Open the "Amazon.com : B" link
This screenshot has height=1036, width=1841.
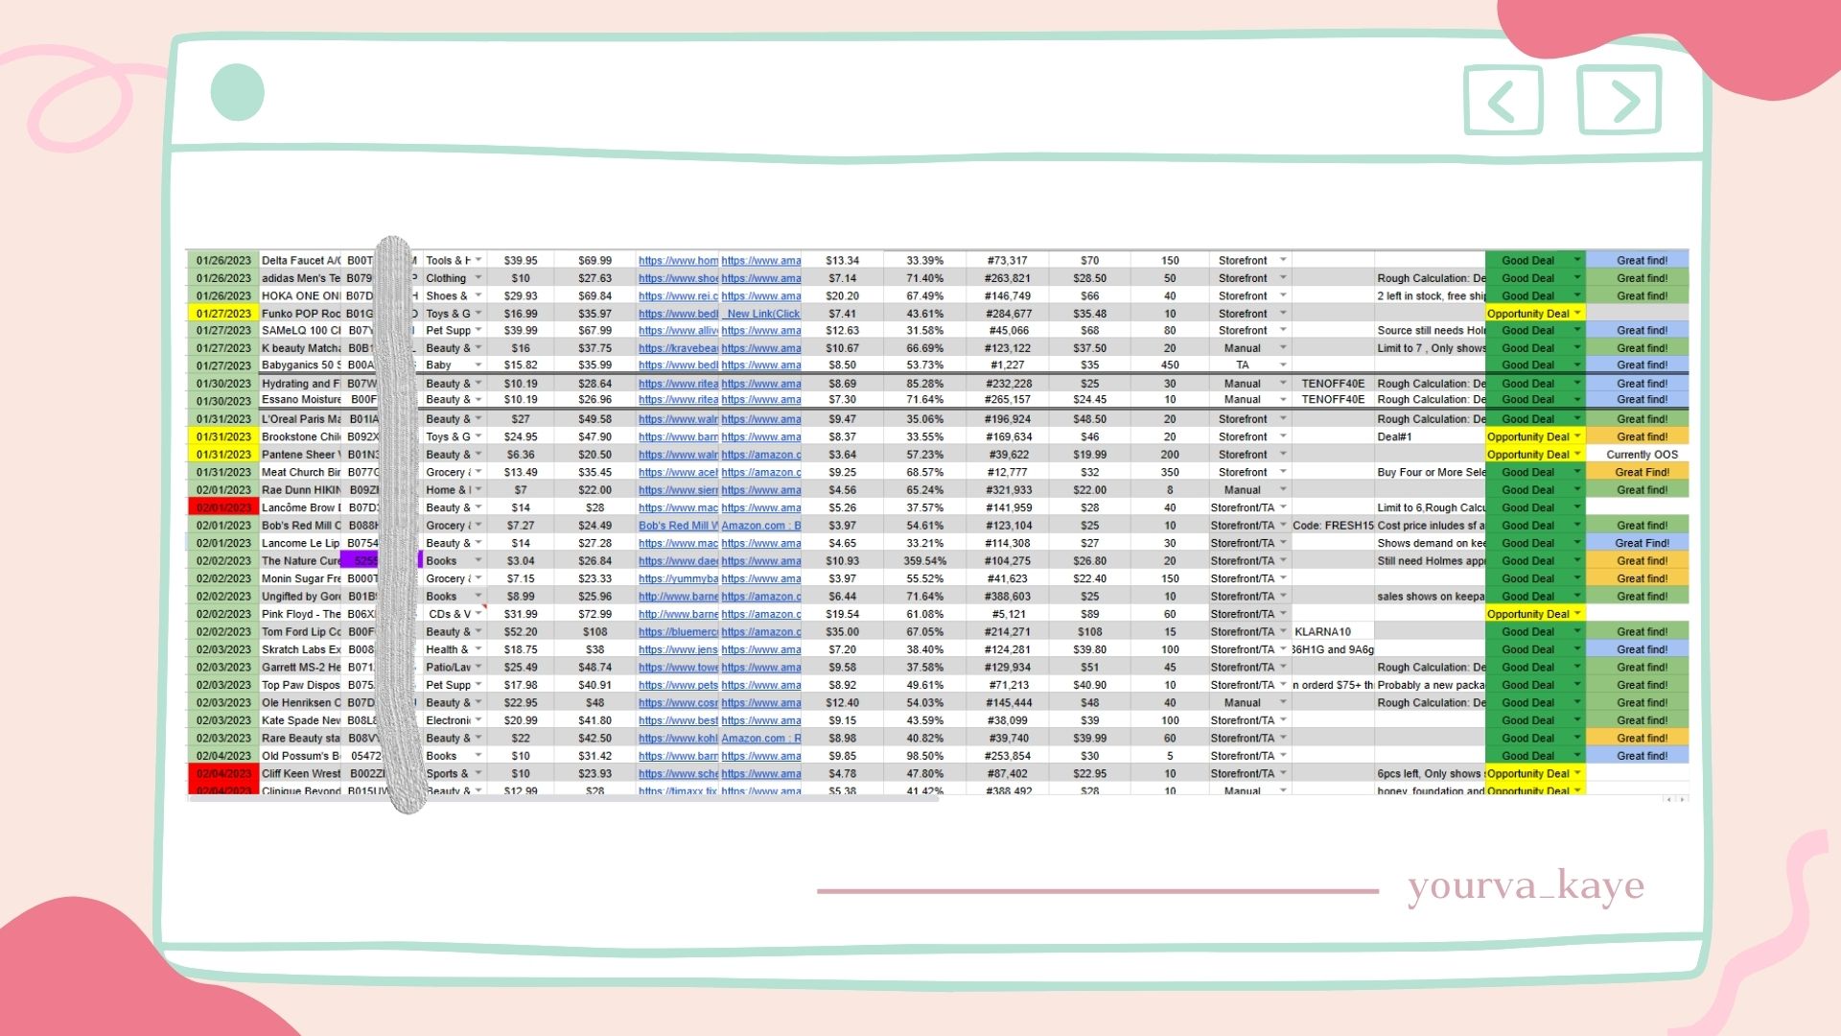click(761, 526)
